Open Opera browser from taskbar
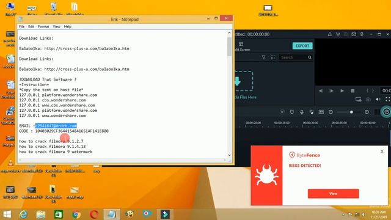Screen dimensions: 391x220 pyautogui.click(x=94, y=215)
